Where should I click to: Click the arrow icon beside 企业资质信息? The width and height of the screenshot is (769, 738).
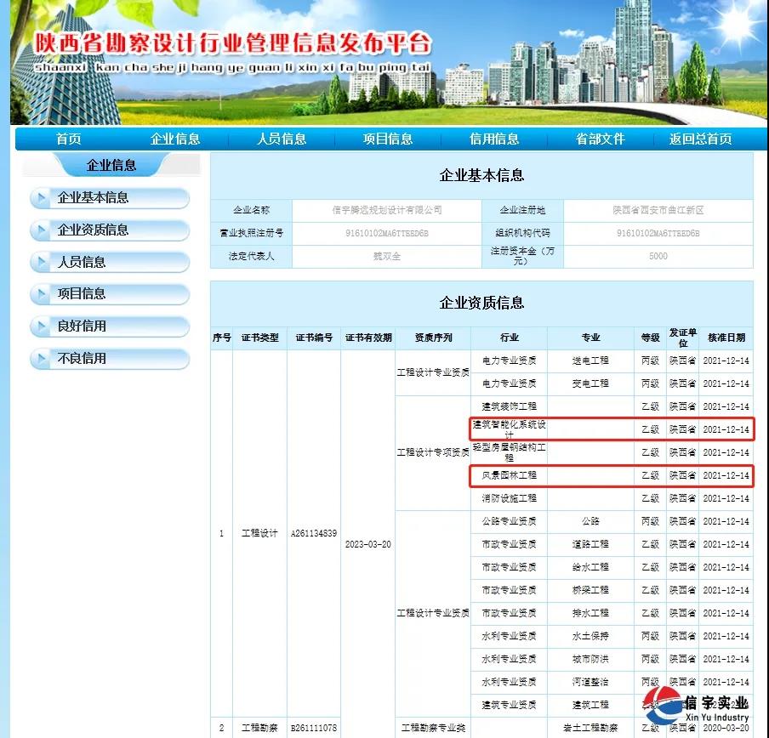coord(43,230)
